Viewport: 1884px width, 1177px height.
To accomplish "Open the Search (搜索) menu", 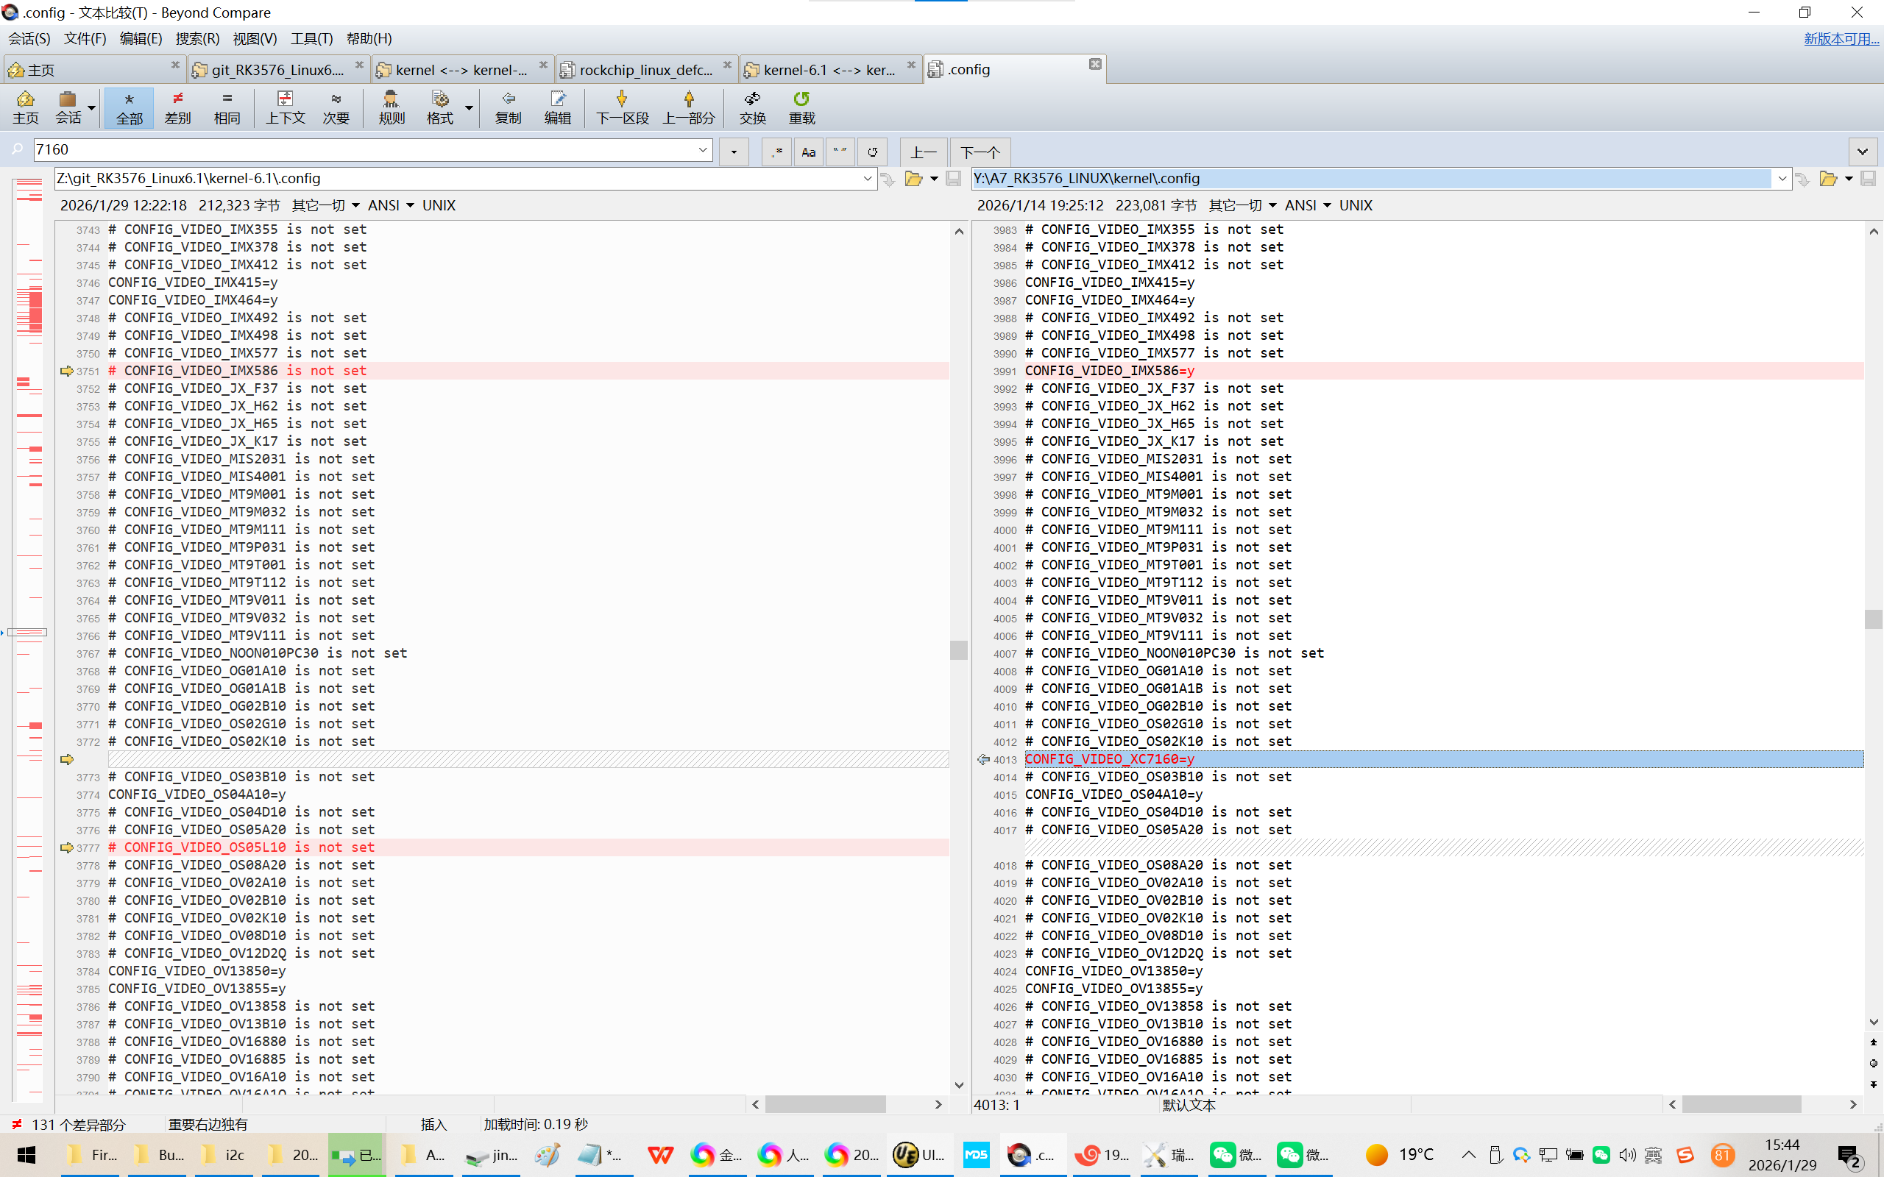I will (x=197, y=38).
